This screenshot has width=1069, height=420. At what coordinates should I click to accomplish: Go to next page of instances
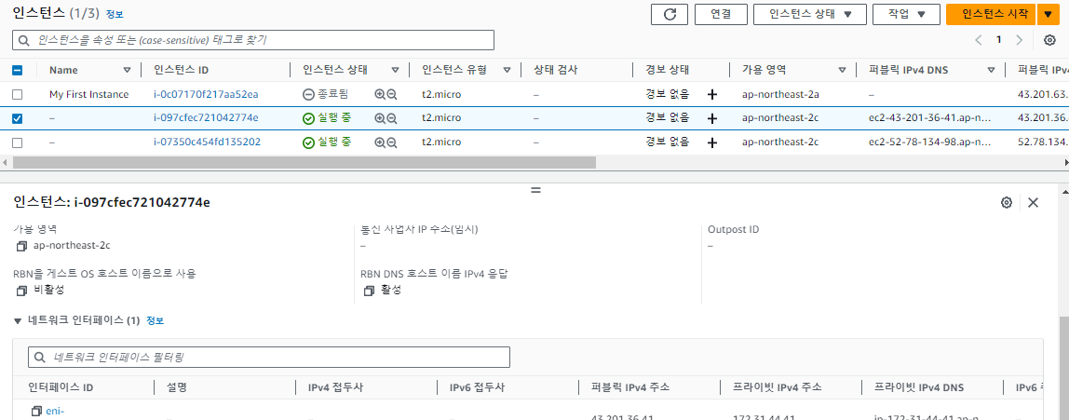click(x=1020, y=39)
